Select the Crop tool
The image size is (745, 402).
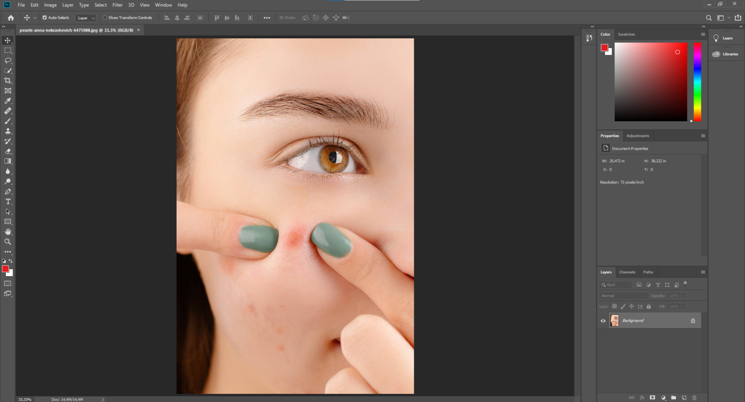point(8,80)
